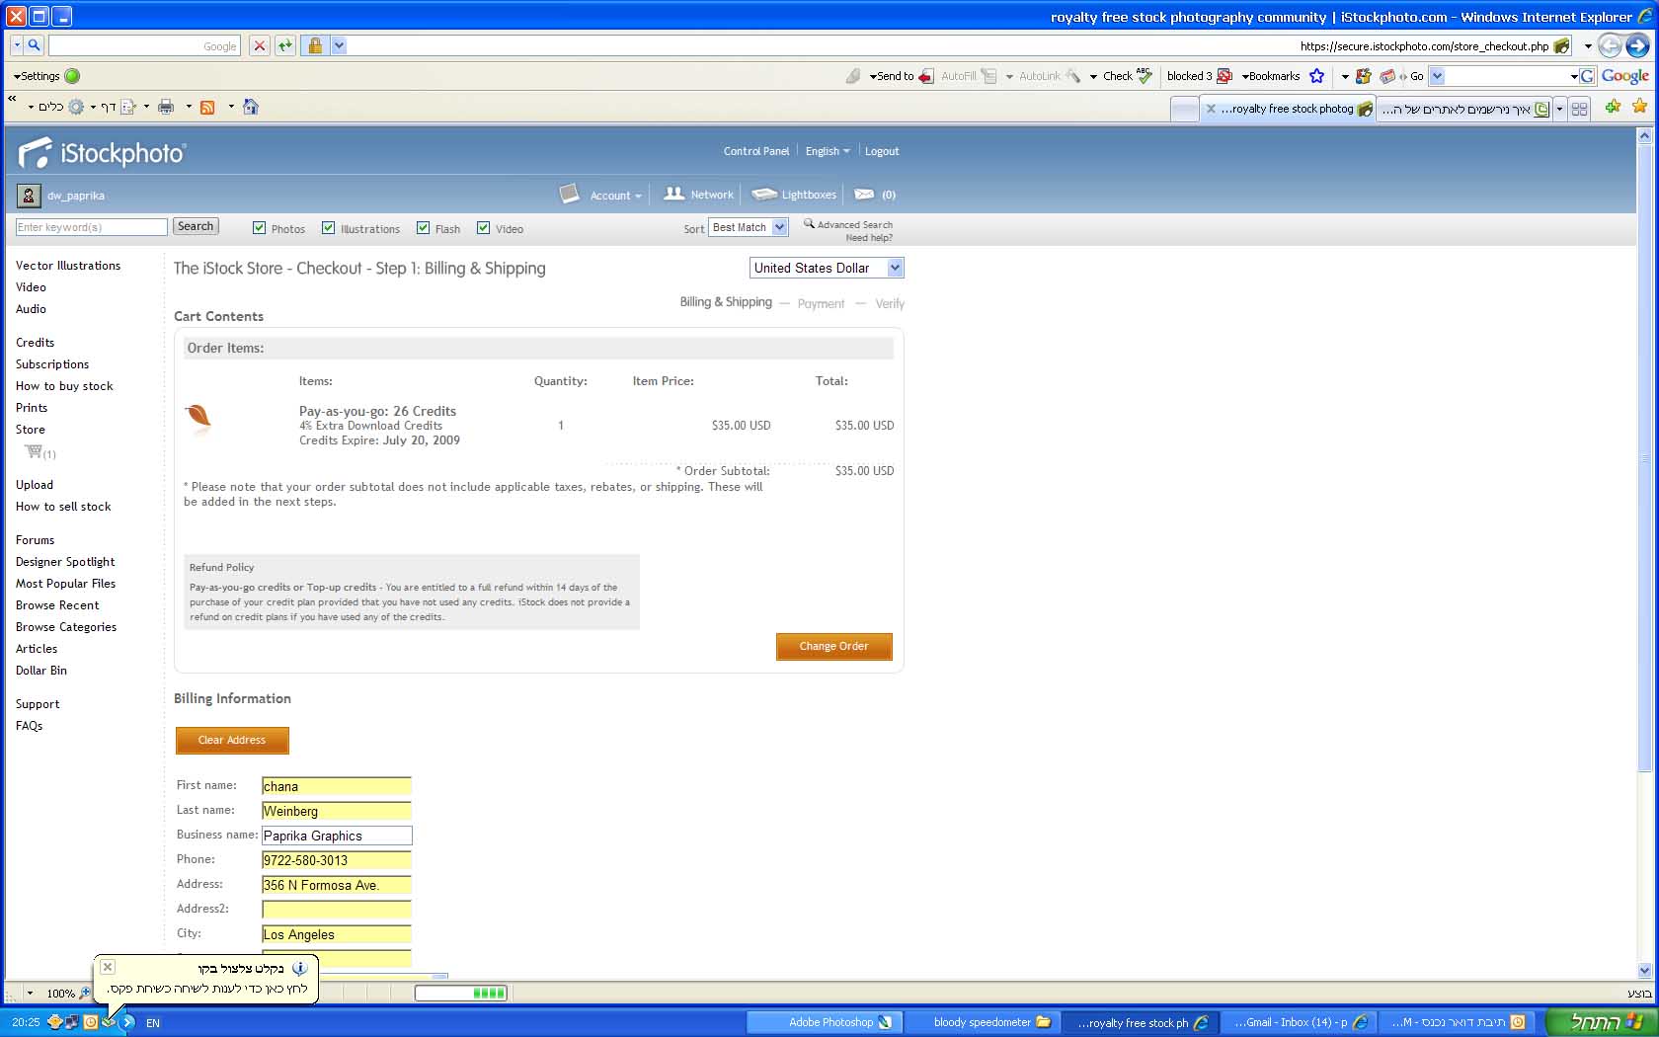
Task: Click the Google toolbar bookmark star
Action: coord(1316,76)
